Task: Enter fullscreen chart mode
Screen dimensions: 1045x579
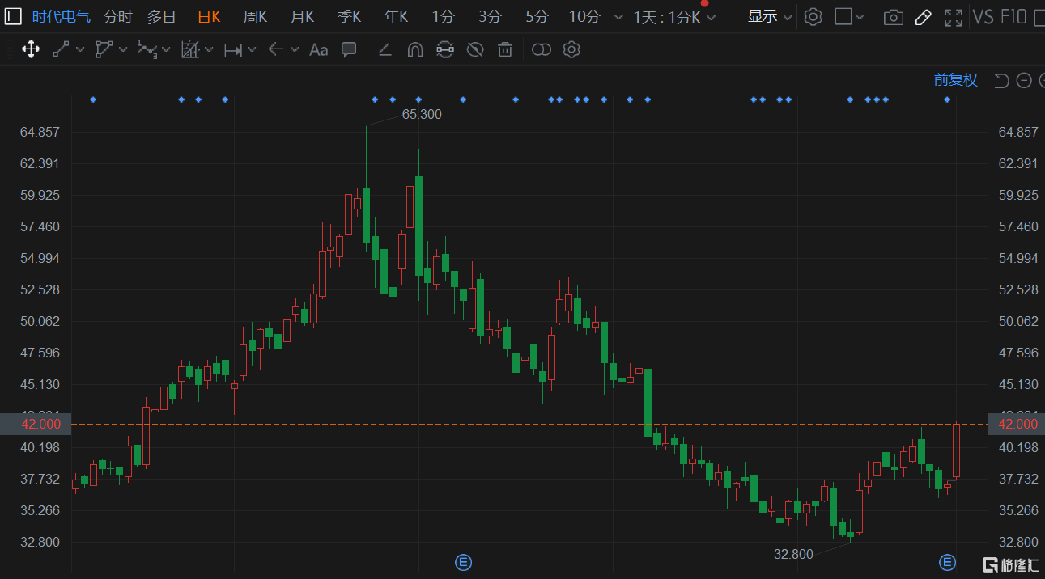Action: tap(954, 17)
